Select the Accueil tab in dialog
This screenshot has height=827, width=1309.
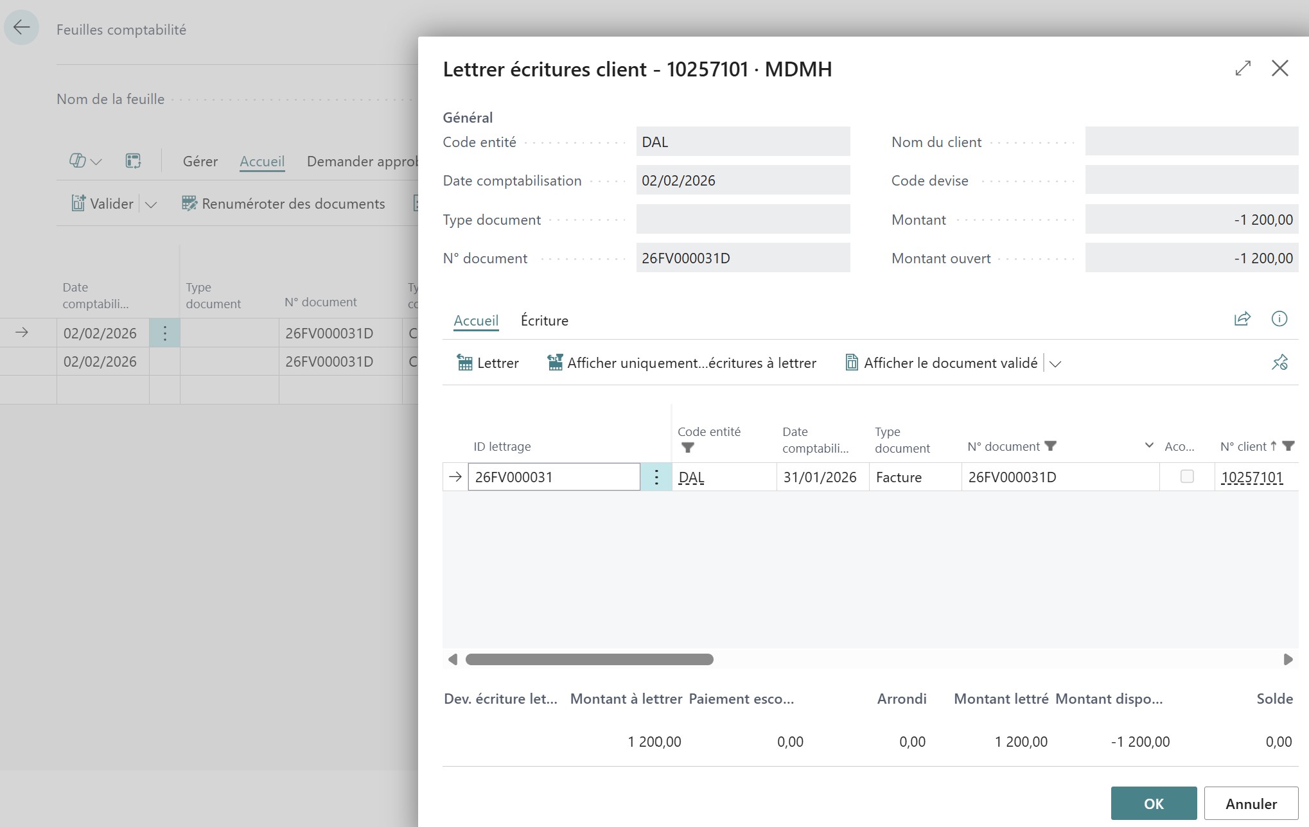point(475,320)
